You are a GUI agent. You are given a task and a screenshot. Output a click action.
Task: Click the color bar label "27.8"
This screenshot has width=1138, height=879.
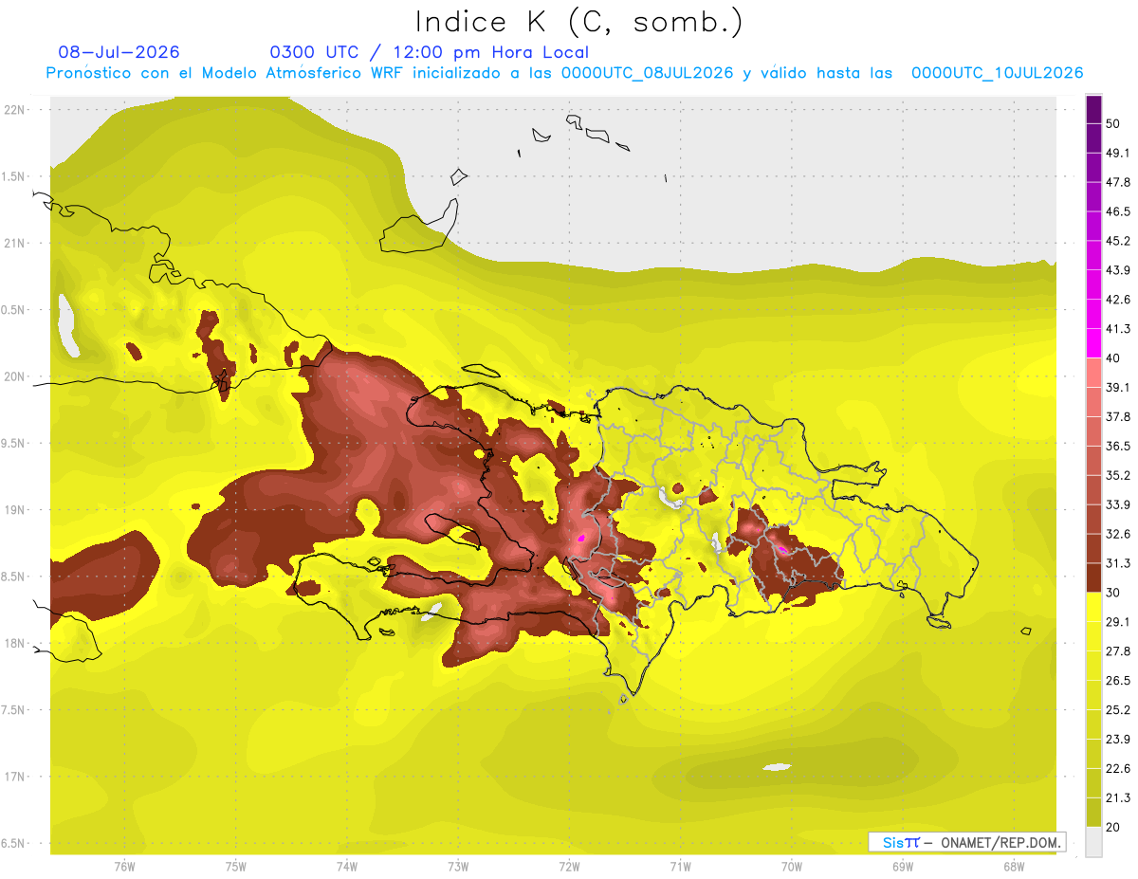1118,651
